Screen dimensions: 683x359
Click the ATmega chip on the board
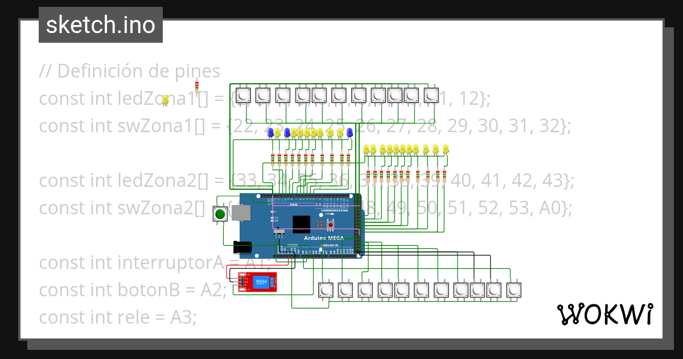click(x=302, y=225)
